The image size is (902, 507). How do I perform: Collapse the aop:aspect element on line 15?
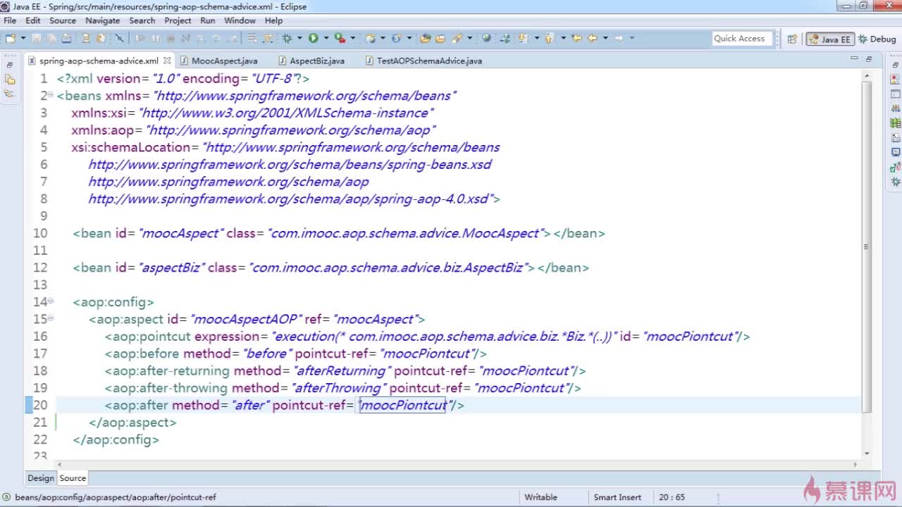click(51, 319)
